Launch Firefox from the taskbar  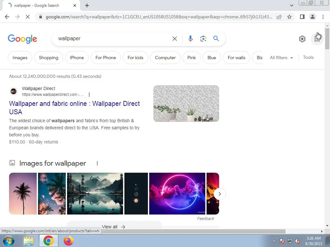[x=69, y=241]
